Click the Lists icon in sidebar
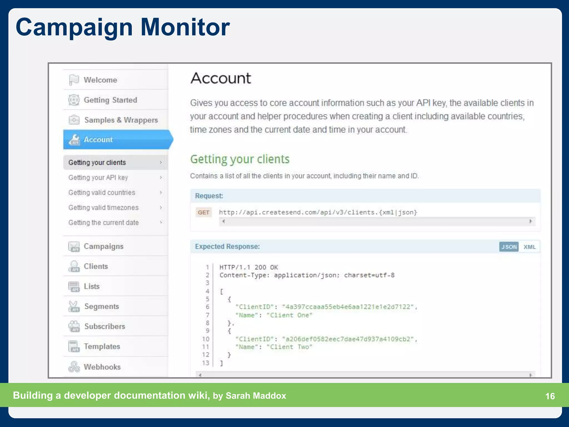Viewport: 569px width, 427px height. [74, 286]
